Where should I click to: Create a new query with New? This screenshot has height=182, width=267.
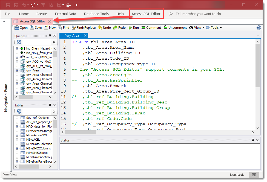(50, 28)
